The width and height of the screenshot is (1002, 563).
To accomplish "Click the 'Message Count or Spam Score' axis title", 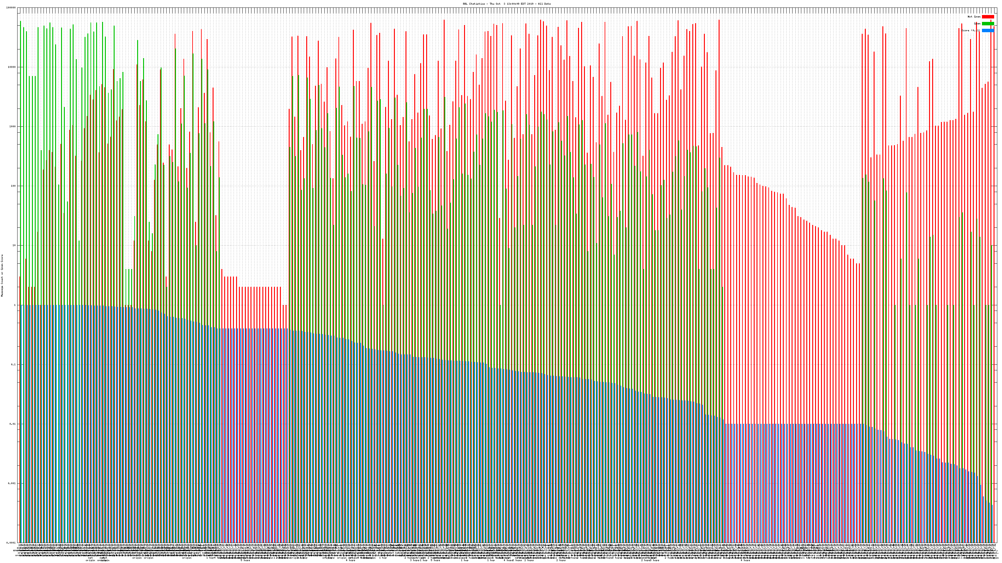I will (2, 275).
